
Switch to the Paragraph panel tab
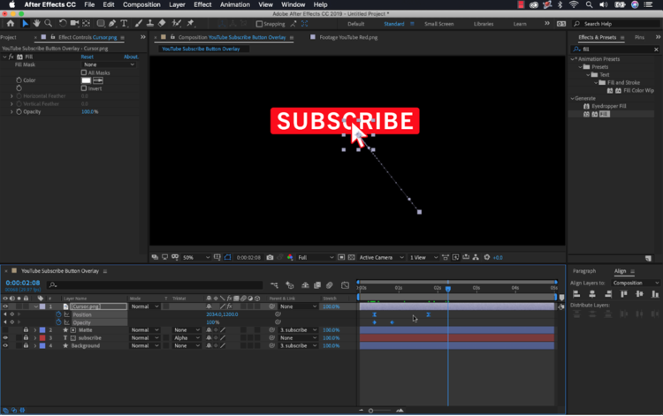click(x=584, y=271)
